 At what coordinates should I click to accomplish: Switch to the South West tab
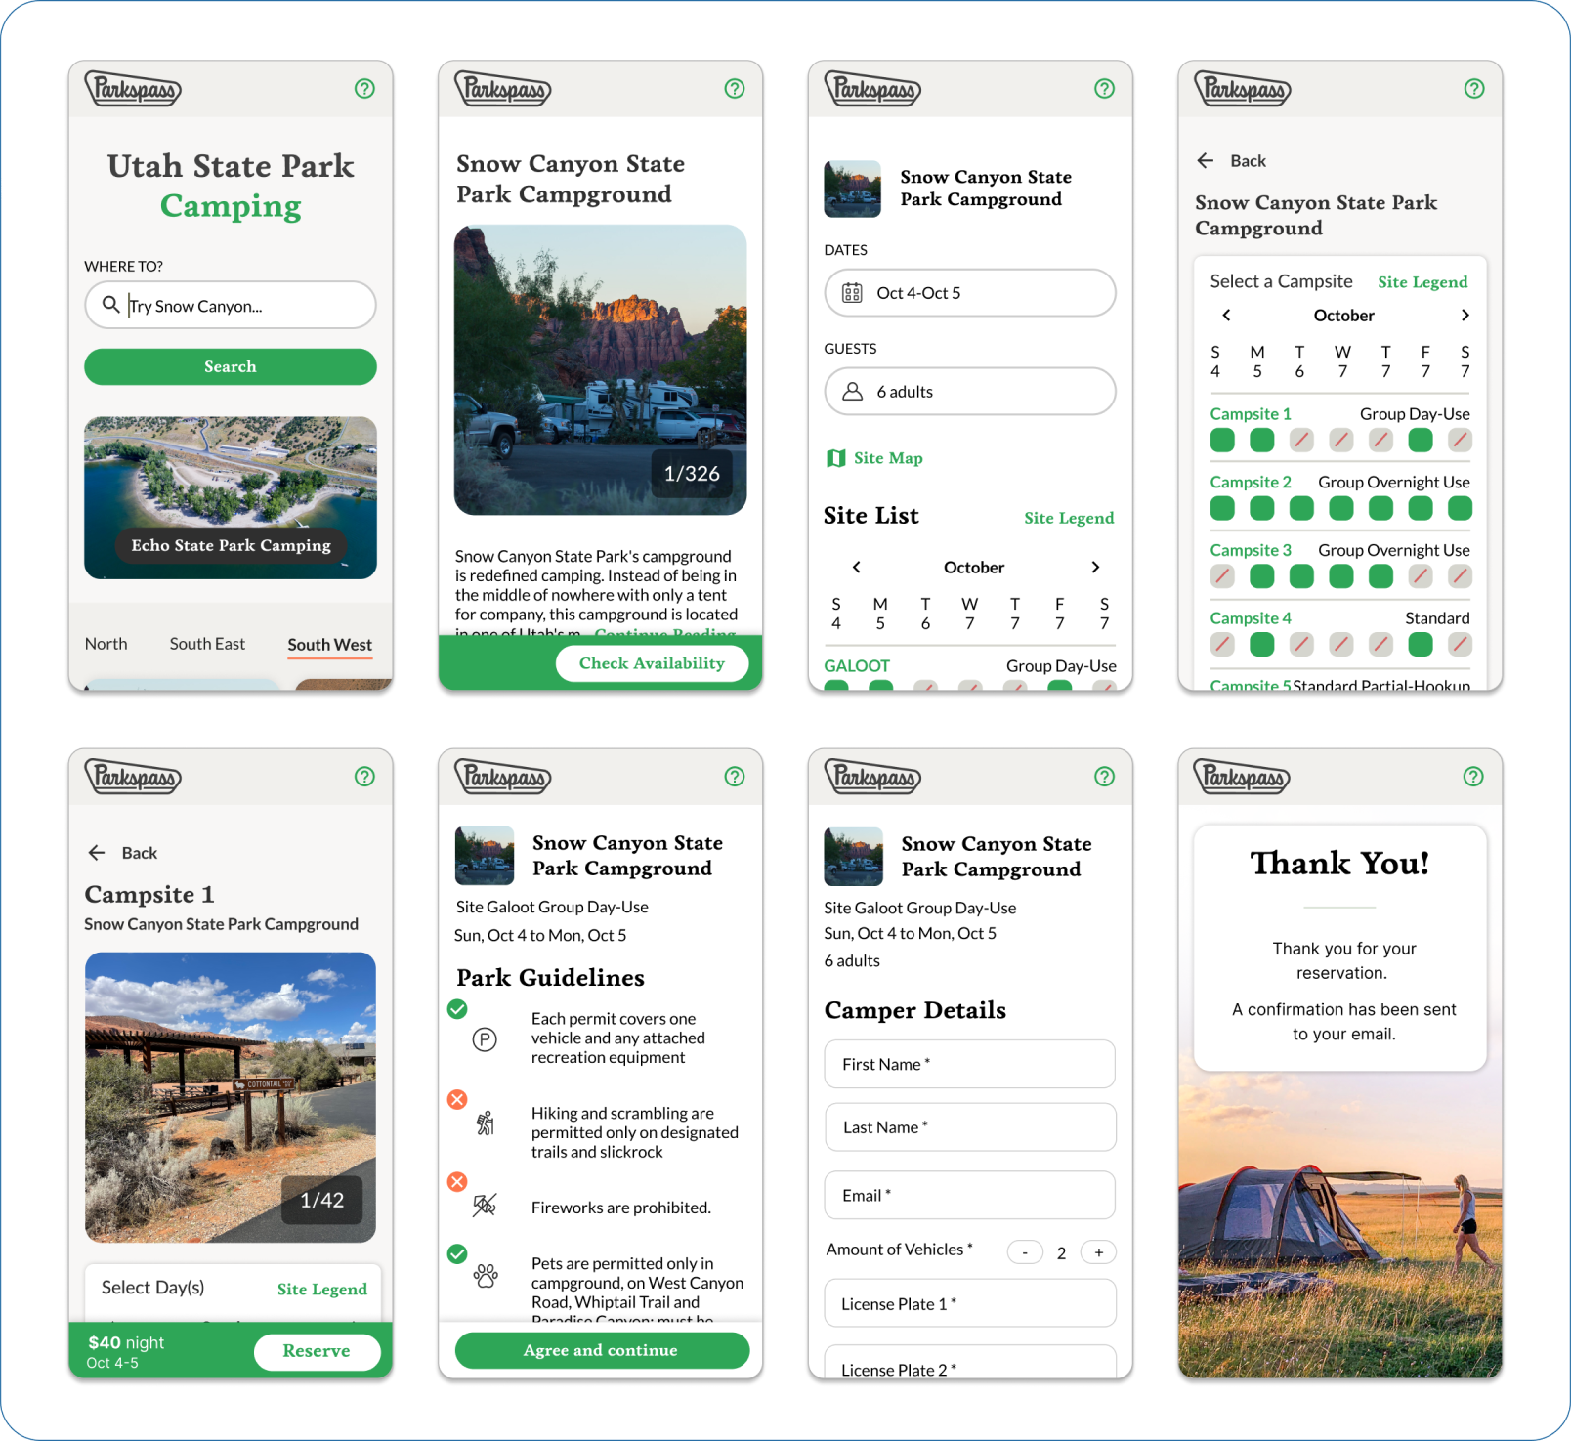coord(330,645)
